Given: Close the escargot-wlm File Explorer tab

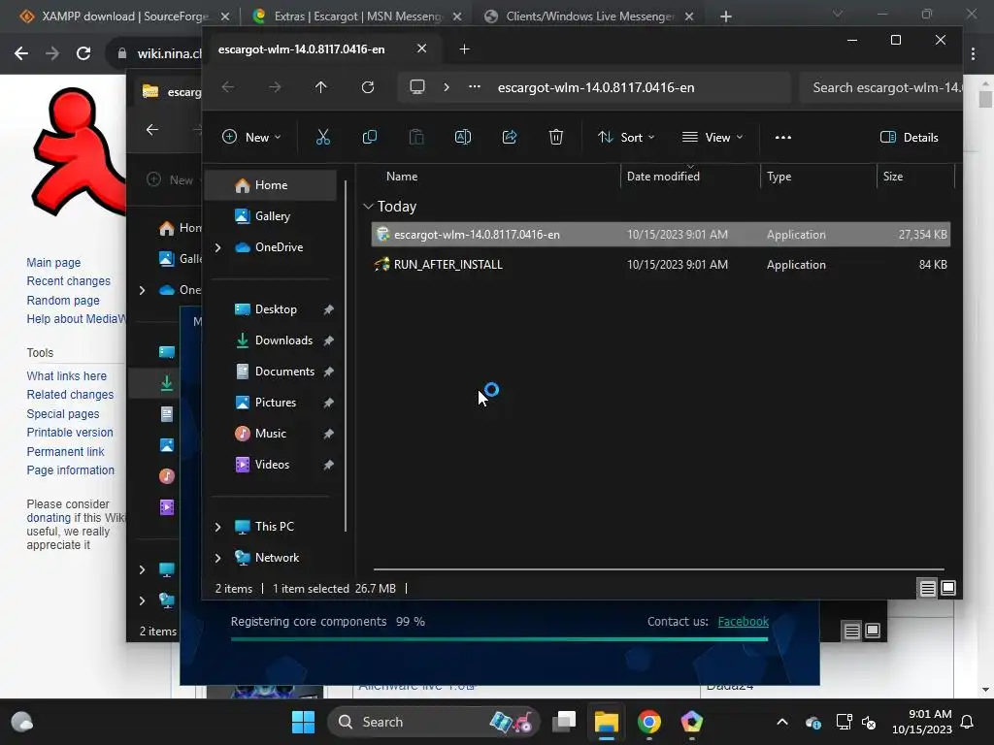Looking at the screenshot, I should click(x=421, y=49).
